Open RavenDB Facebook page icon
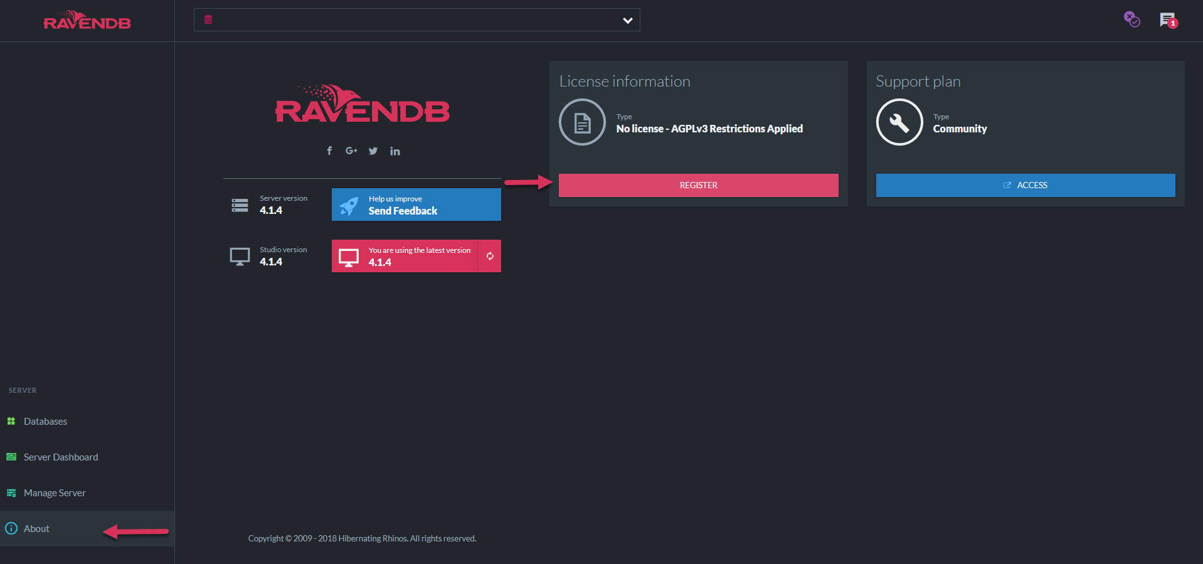This screenshot has width=1203, height=564. click(329, 151)
